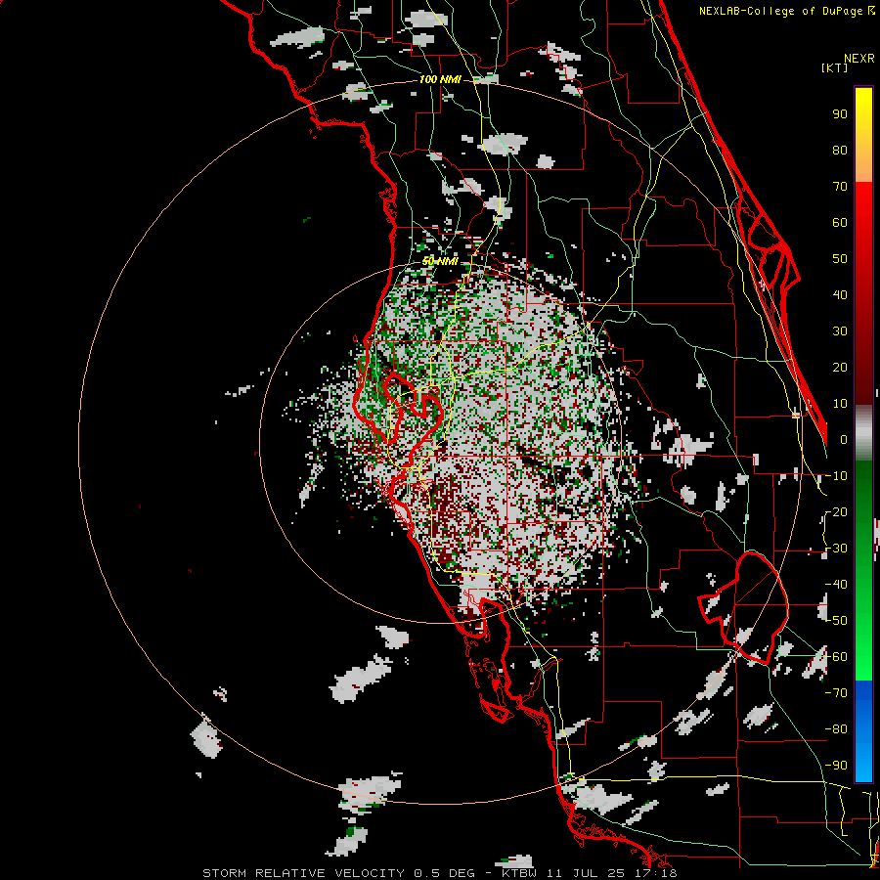Click the "KTBW" radar site identifier

(x=520, y=873)
